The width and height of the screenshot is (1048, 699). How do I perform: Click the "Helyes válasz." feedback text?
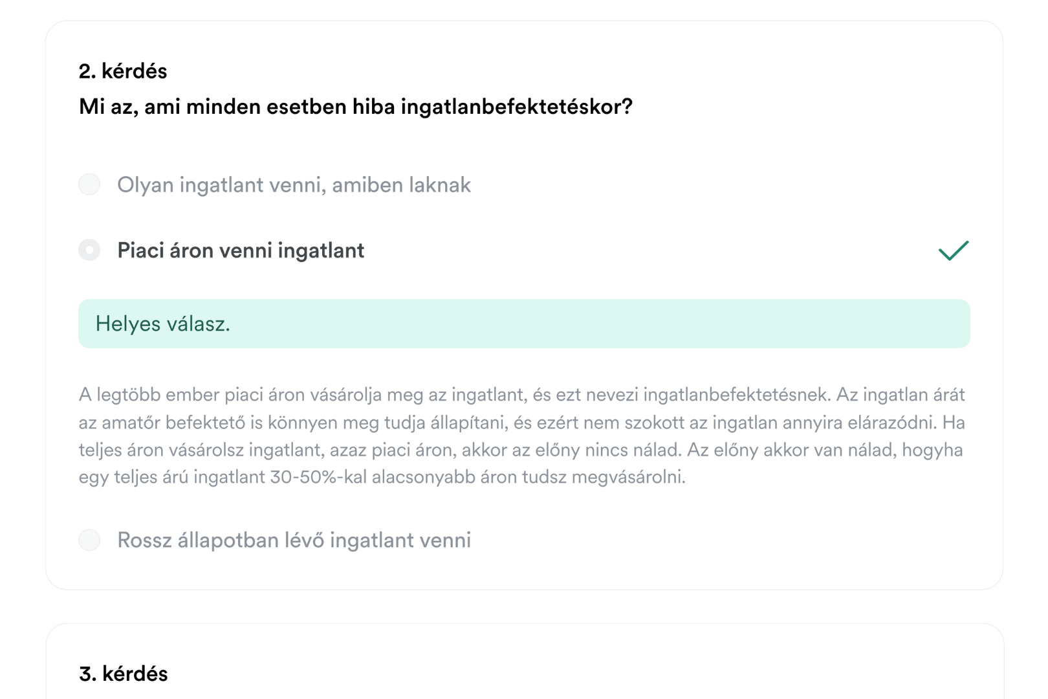(163, 324)
